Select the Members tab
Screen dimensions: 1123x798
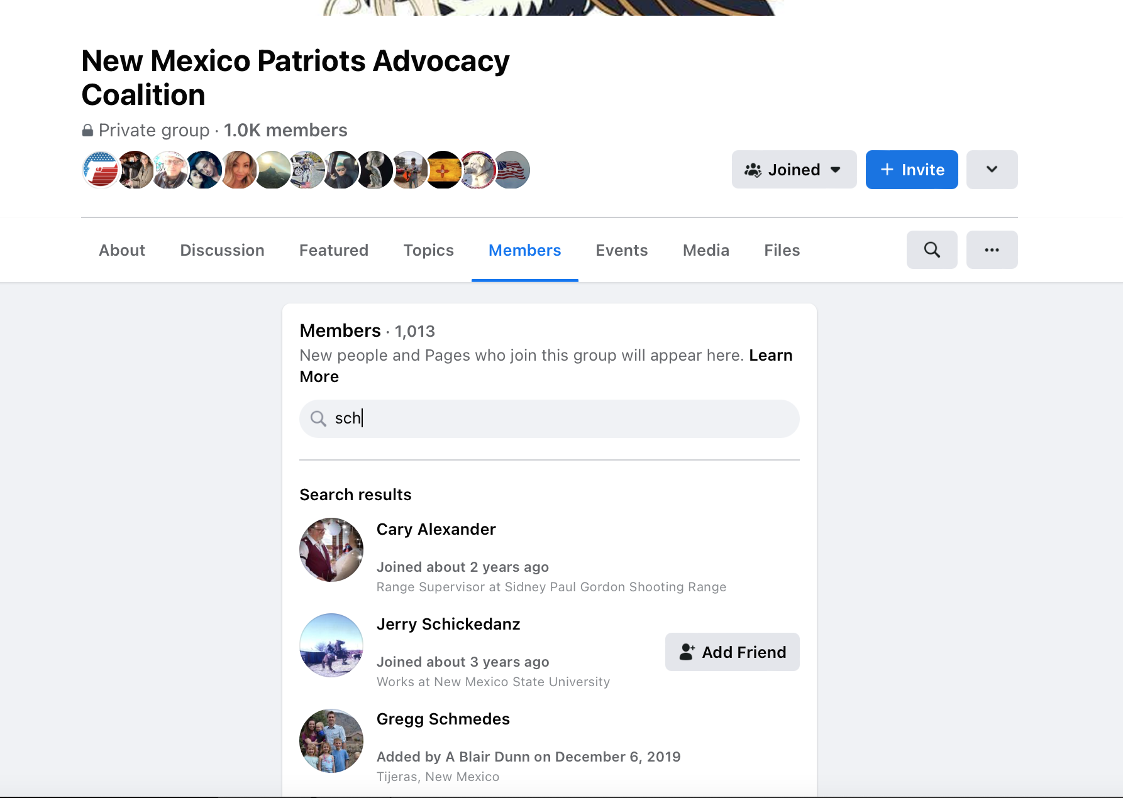[524, 250]
